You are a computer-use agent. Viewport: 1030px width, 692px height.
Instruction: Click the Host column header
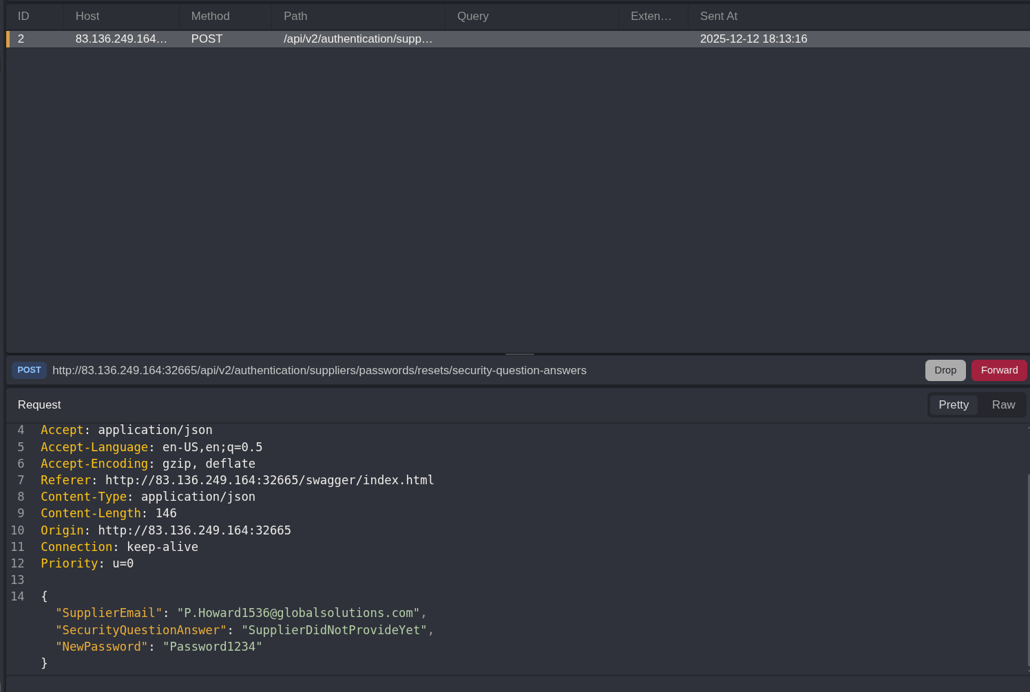tap(87, 16)
